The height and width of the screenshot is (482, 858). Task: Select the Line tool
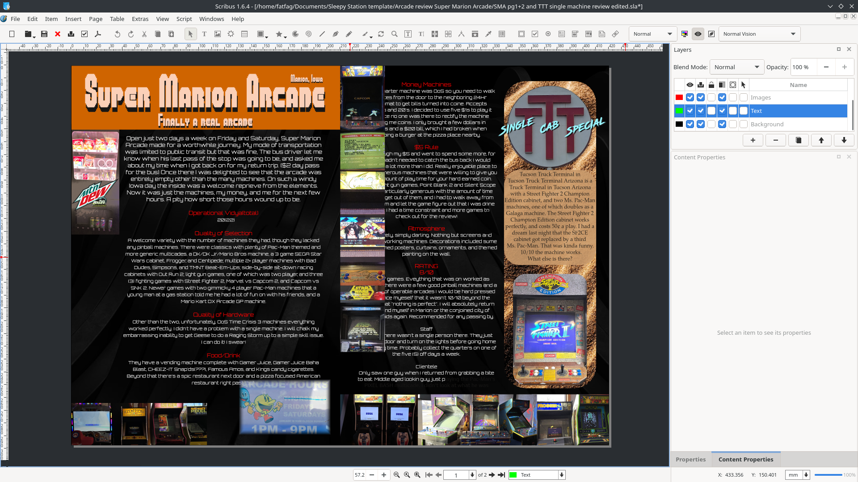click(x=322, y=34)
